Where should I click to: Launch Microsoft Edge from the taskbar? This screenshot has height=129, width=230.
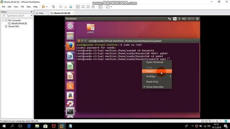click(29, 126)
